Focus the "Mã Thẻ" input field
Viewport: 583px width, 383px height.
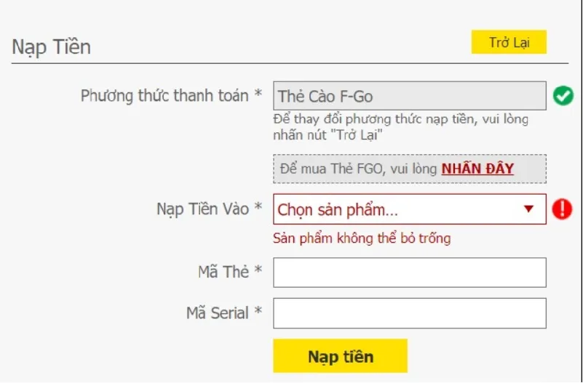pos(409,273)
